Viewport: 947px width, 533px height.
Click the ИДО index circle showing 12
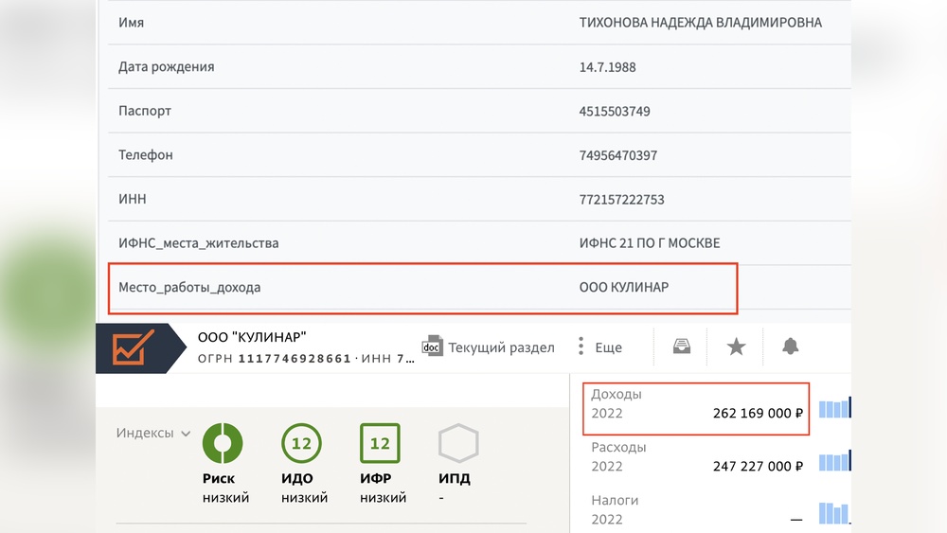(x=301, y=443)
